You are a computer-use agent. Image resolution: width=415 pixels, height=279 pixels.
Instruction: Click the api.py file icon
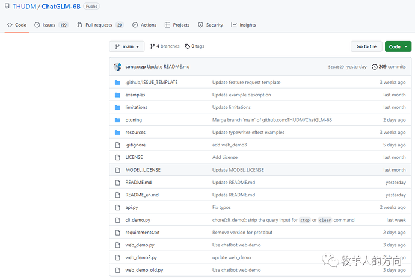(x=117, y=207)
